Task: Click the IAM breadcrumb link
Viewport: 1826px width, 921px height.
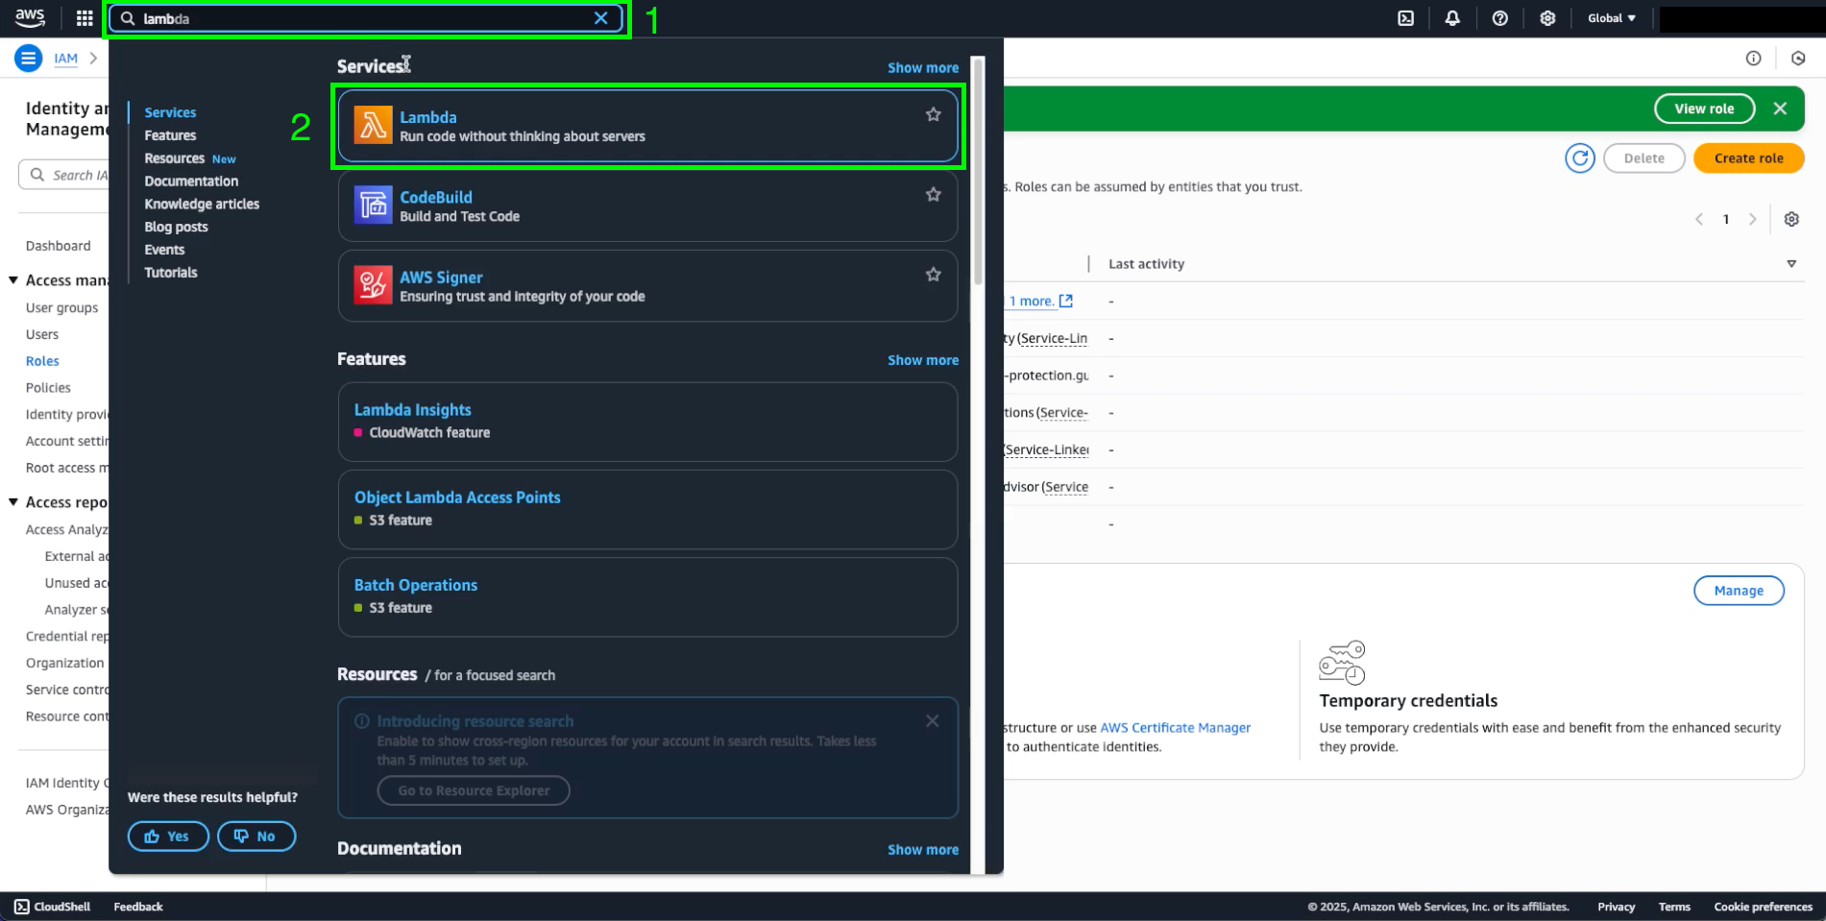Action: tap(65, 59)
